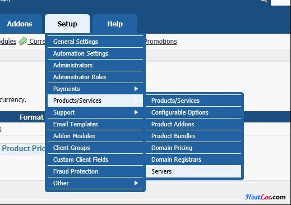Open Domain Registrars submenu item

(193, 160)
